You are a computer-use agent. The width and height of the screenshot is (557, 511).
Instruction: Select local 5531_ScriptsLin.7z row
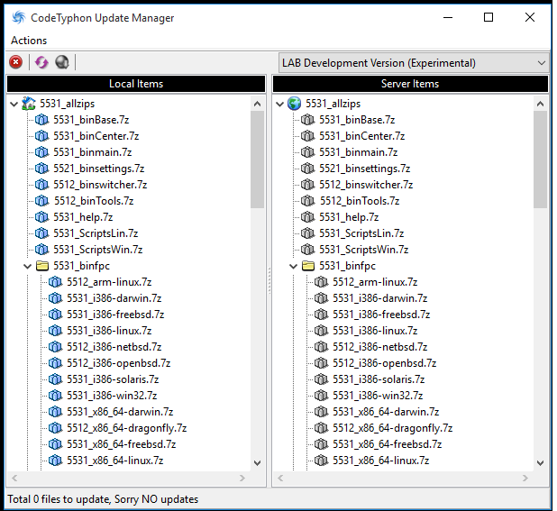coord(96,233)
